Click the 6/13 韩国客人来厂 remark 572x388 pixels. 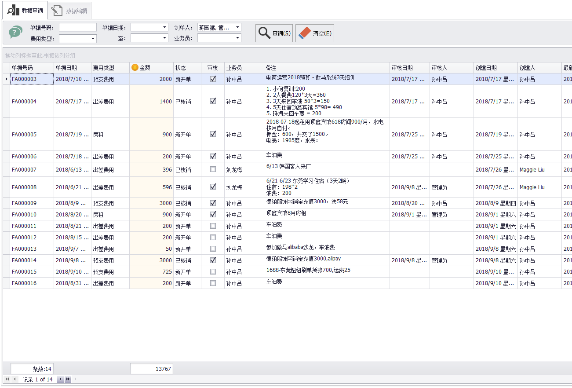click(x=327, y=169)
